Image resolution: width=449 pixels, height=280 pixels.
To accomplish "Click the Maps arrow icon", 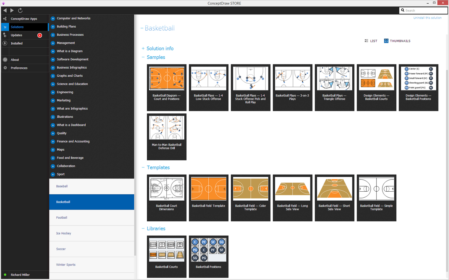I will pyautogui.click(x=53, y=150).
